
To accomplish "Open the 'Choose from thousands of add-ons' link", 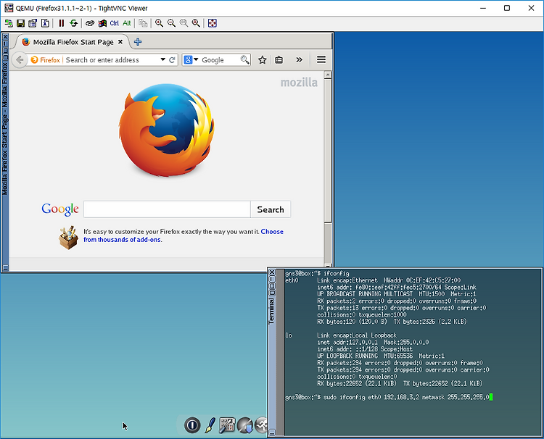I will (184, 235).
